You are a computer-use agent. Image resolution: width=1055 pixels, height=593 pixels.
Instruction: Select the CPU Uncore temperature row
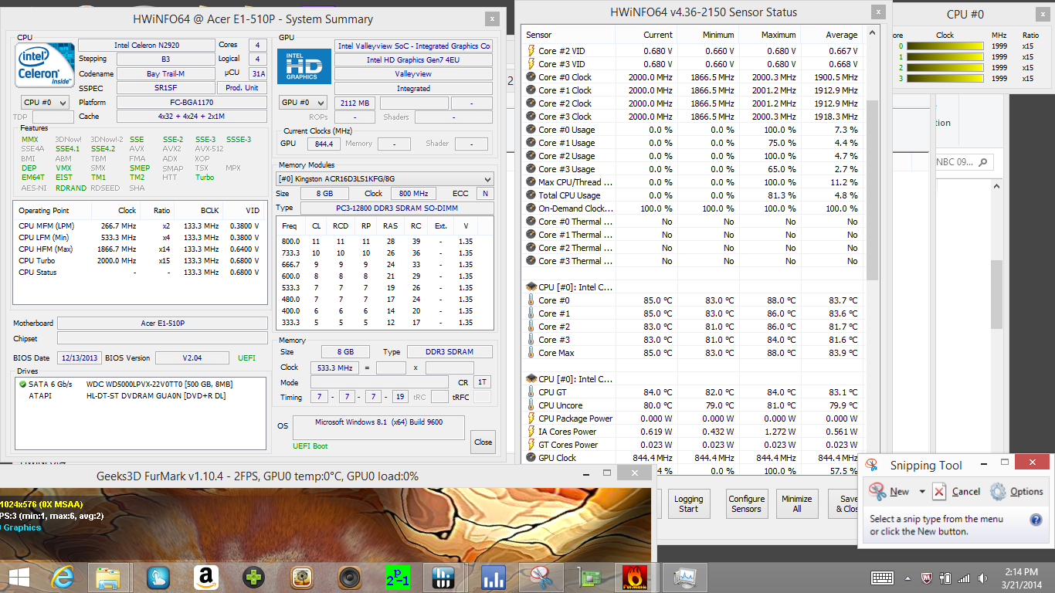pos(693,405)
